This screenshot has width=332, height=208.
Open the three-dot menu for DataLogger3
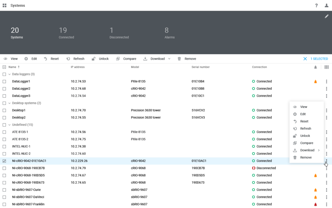click(326, 96)
